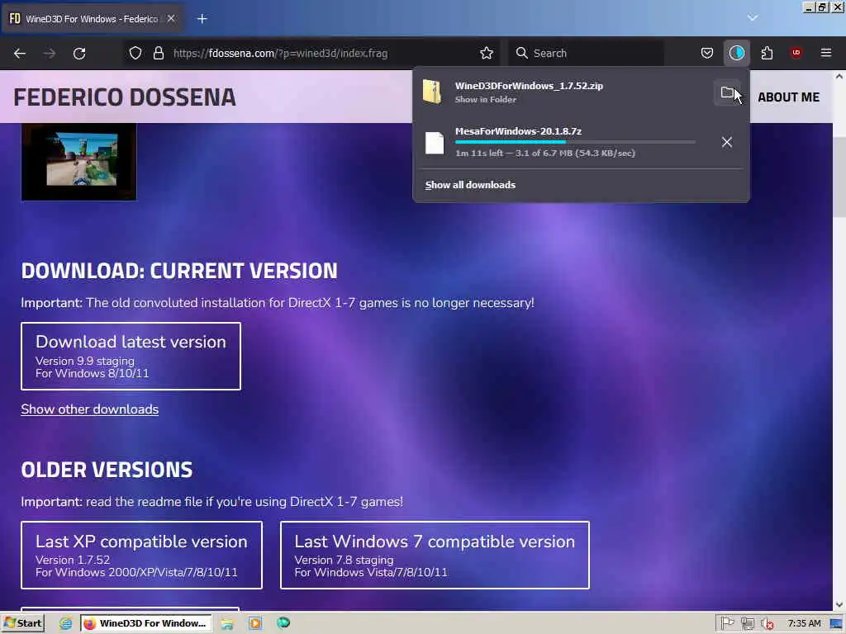
Task: Download Last Windows 7 compatible version
Action: 435,555
